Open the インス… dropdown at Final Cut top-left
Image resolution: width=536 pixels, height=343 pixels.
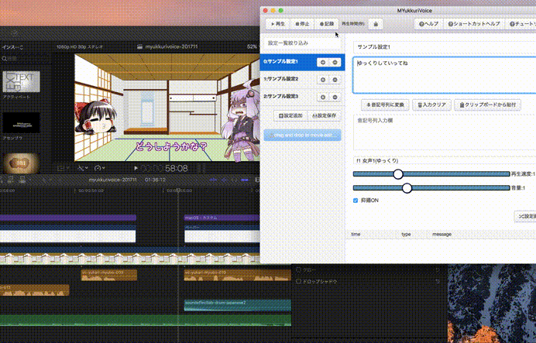click(13, 47)
